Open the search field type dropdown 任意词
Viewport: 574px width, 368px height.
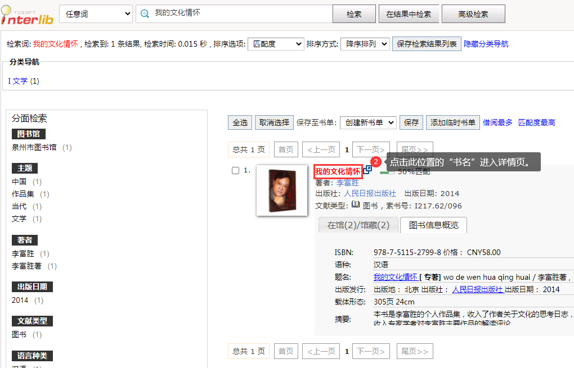(96, 14)
